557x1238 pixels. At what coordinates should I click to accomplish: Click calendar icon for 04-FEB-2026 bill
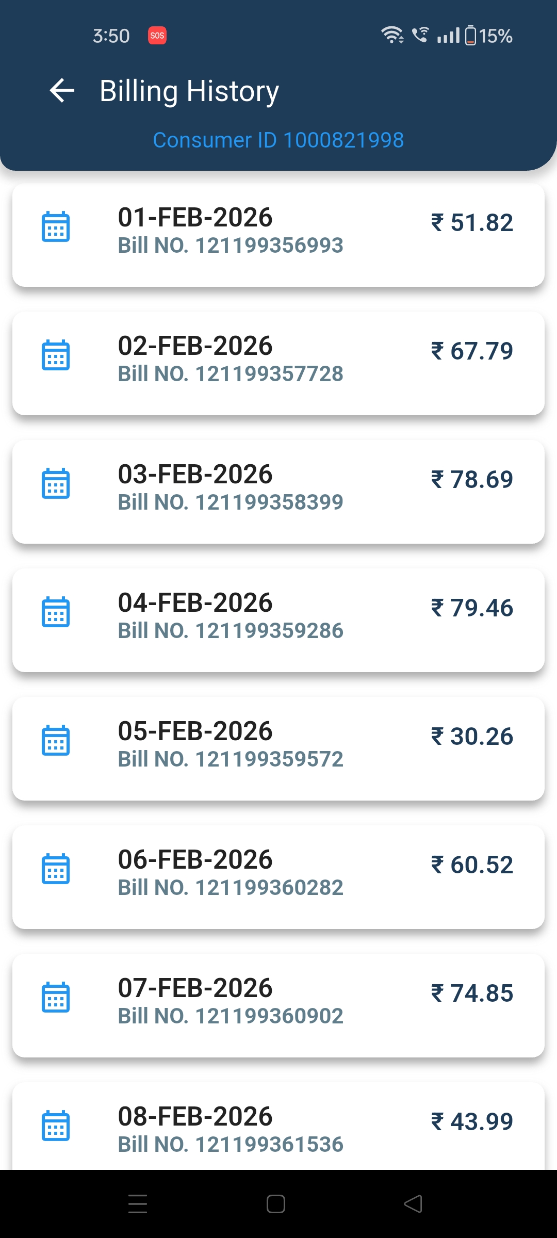point(56,612)
